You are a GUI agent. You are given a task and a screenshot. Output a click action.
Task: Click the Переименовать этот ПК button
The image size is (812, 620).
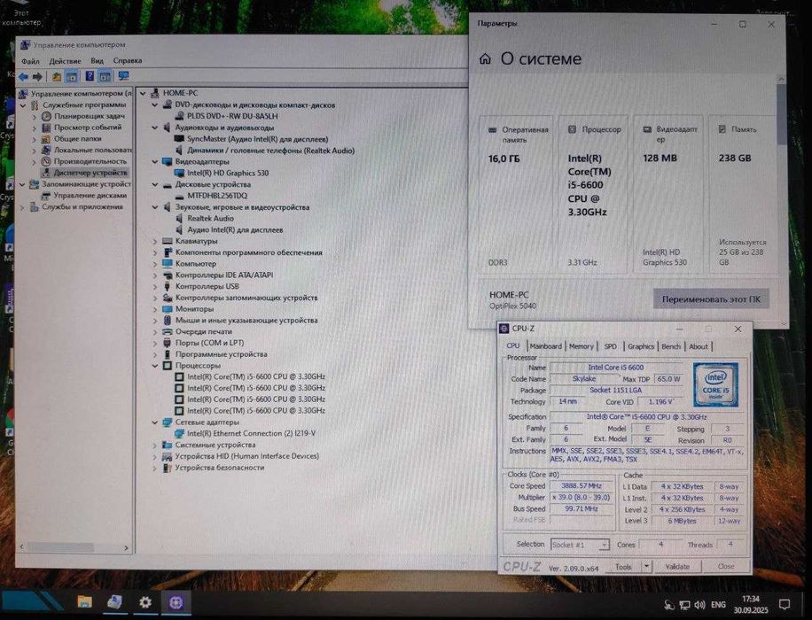(x=711, y=298)
